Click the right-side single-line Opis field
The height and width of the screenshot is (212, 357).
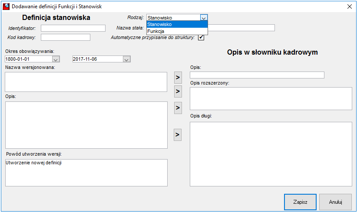pos(257,75)
